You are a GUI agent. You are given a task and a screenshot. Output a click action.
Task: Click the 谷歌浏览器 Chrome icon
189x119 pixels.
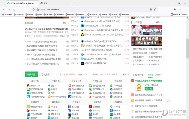tap(111, 97)
